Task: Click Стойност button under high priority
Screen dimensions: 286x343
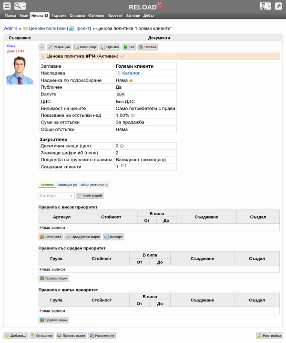Action: click(51, 237)
